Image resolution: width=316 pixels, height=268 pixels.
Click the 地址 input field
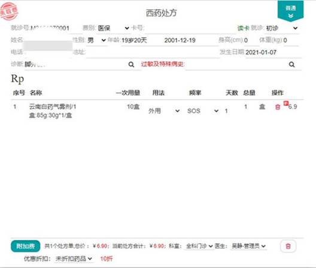pos(153,52)
